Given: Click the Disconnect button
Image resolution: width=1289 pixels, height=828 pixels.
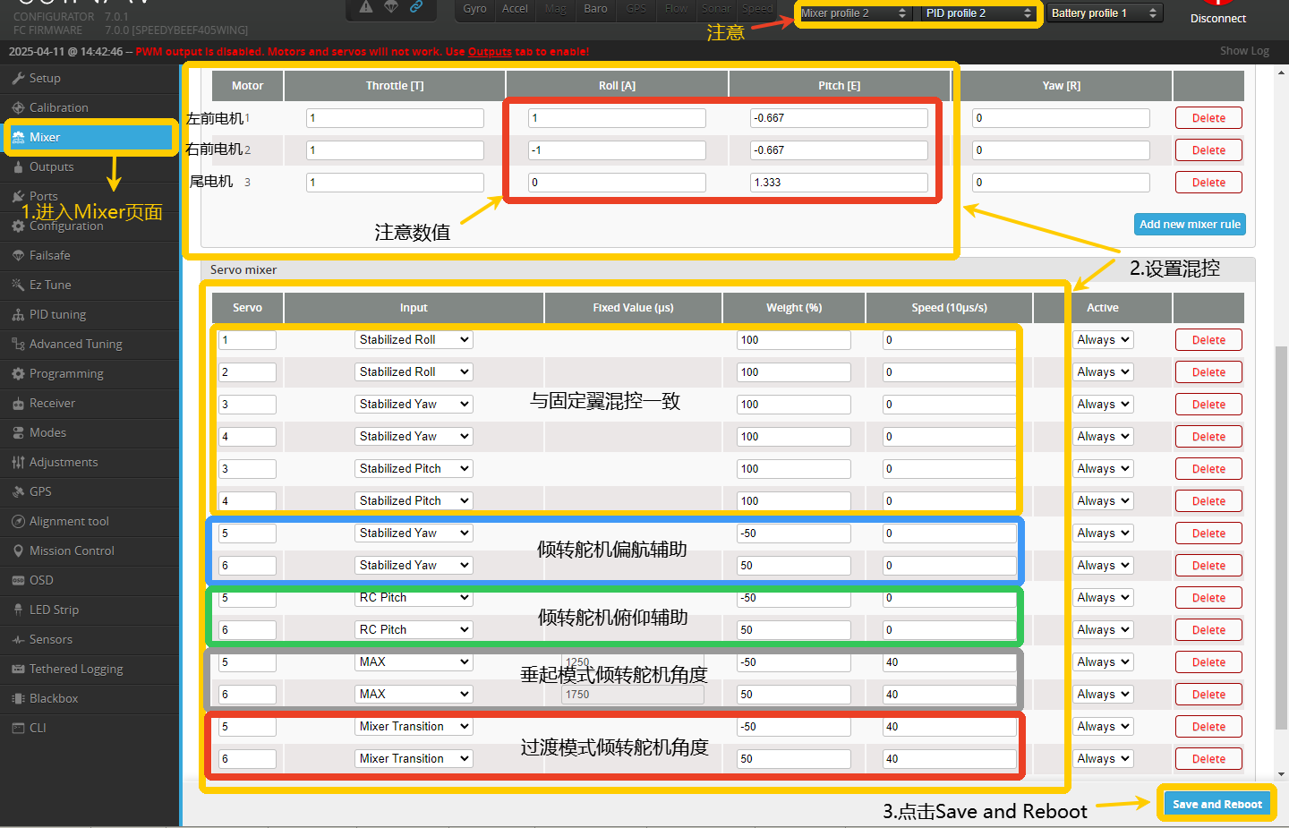Looking at the screenshot, I should [x=1217, y=18].
